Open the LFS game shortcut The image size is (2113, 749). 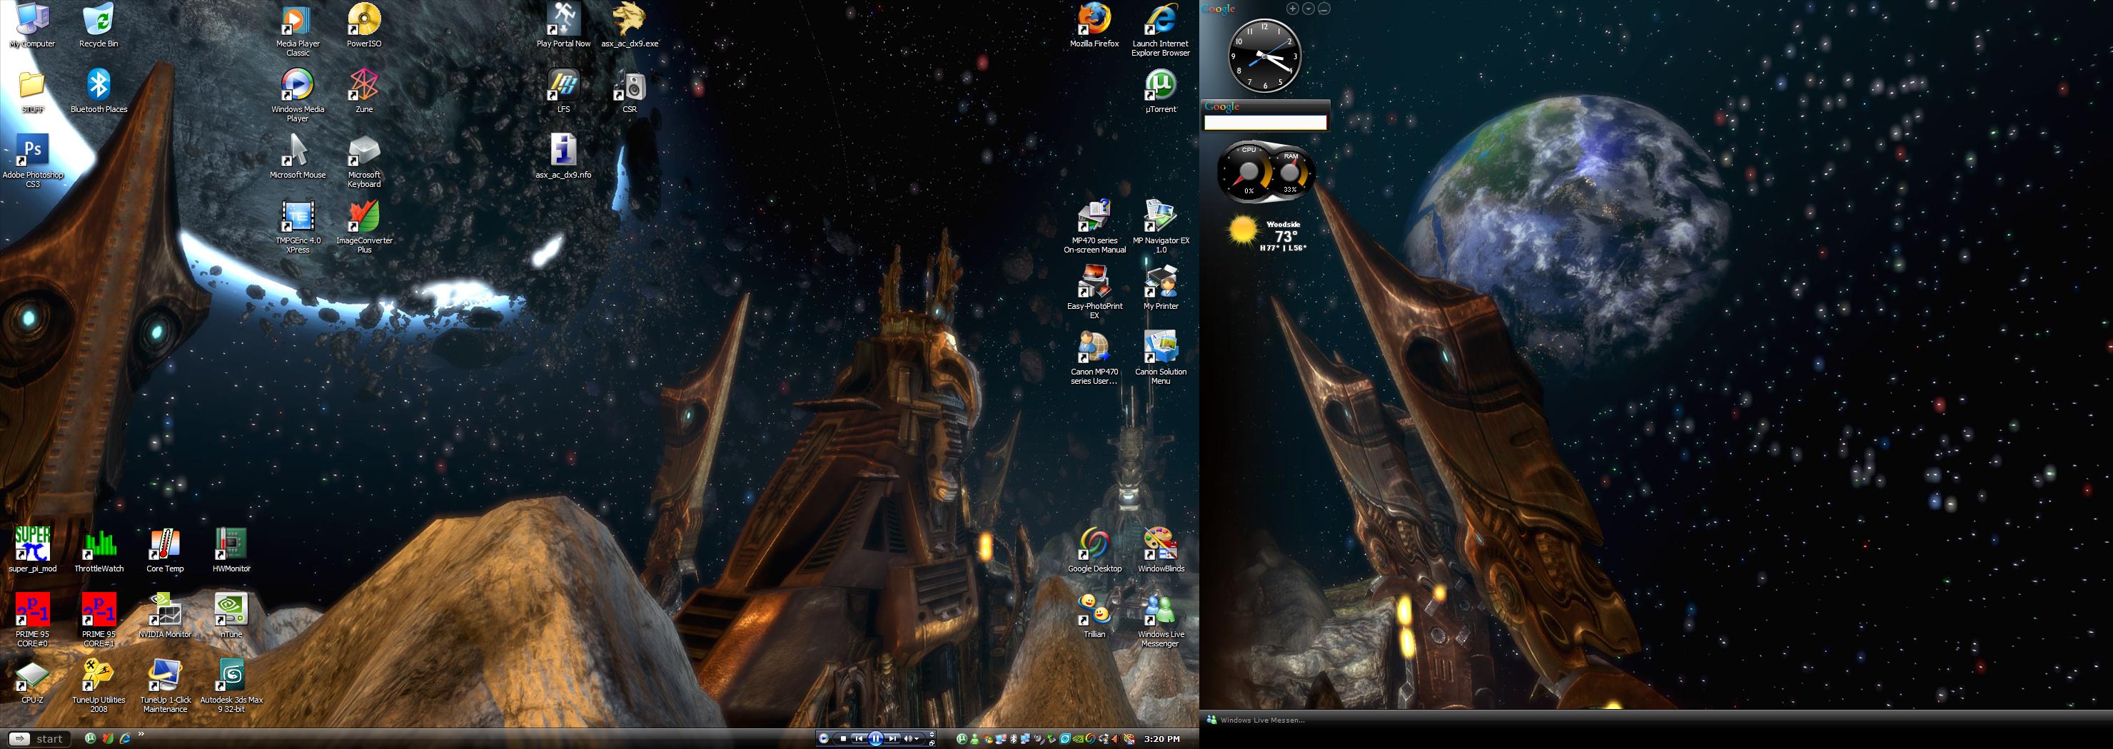click(563, 91)
